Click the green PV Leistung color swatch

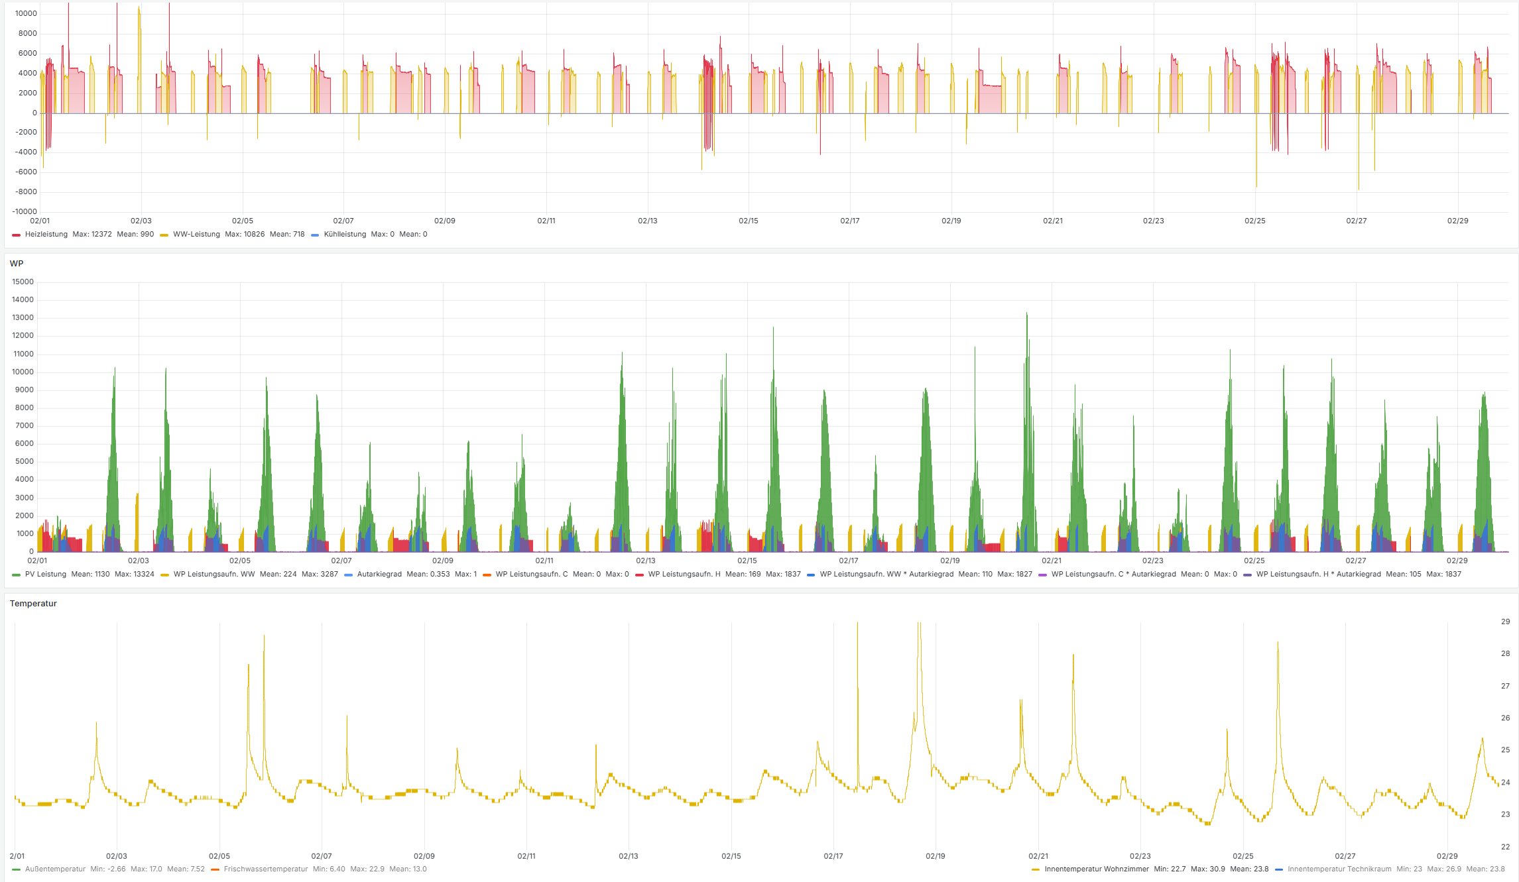[16, 575]
